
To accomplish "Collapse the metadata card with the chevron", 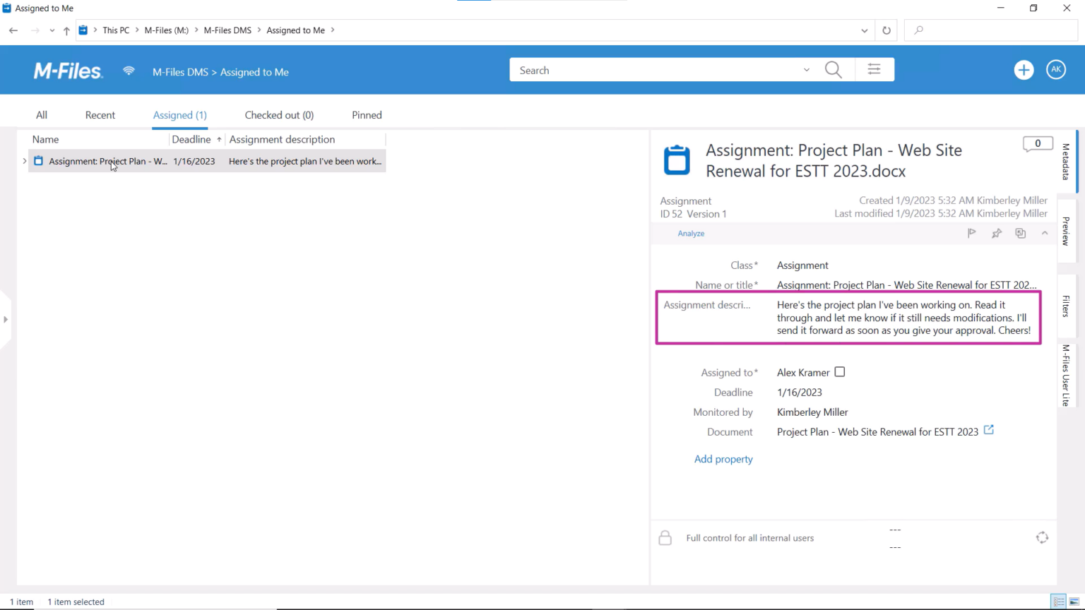I will coord(1045,233).
